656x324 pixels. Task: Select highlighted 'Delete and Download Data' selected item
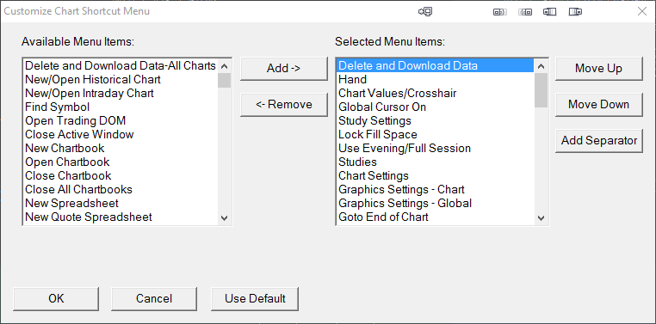tap(436, 66)
